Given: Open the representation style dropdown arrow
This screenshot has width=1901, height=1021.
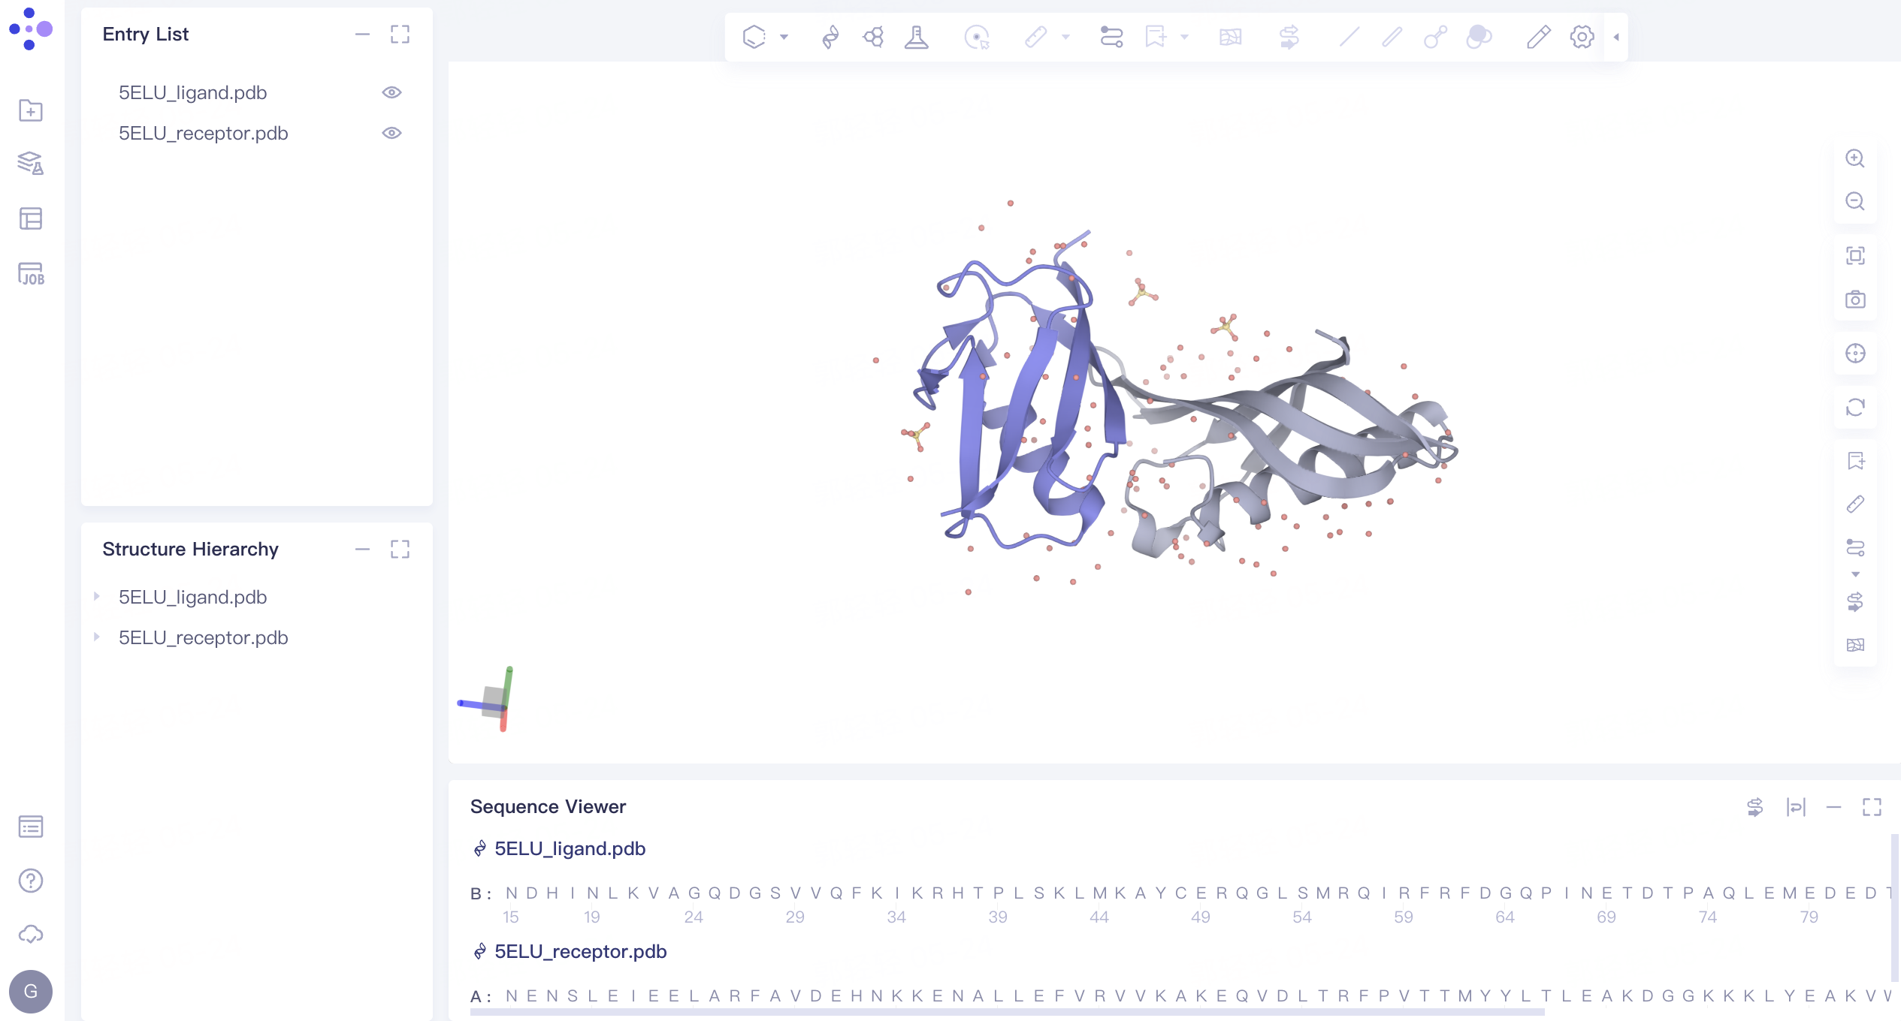Looking at the screenshot, I should pos(784,36).
